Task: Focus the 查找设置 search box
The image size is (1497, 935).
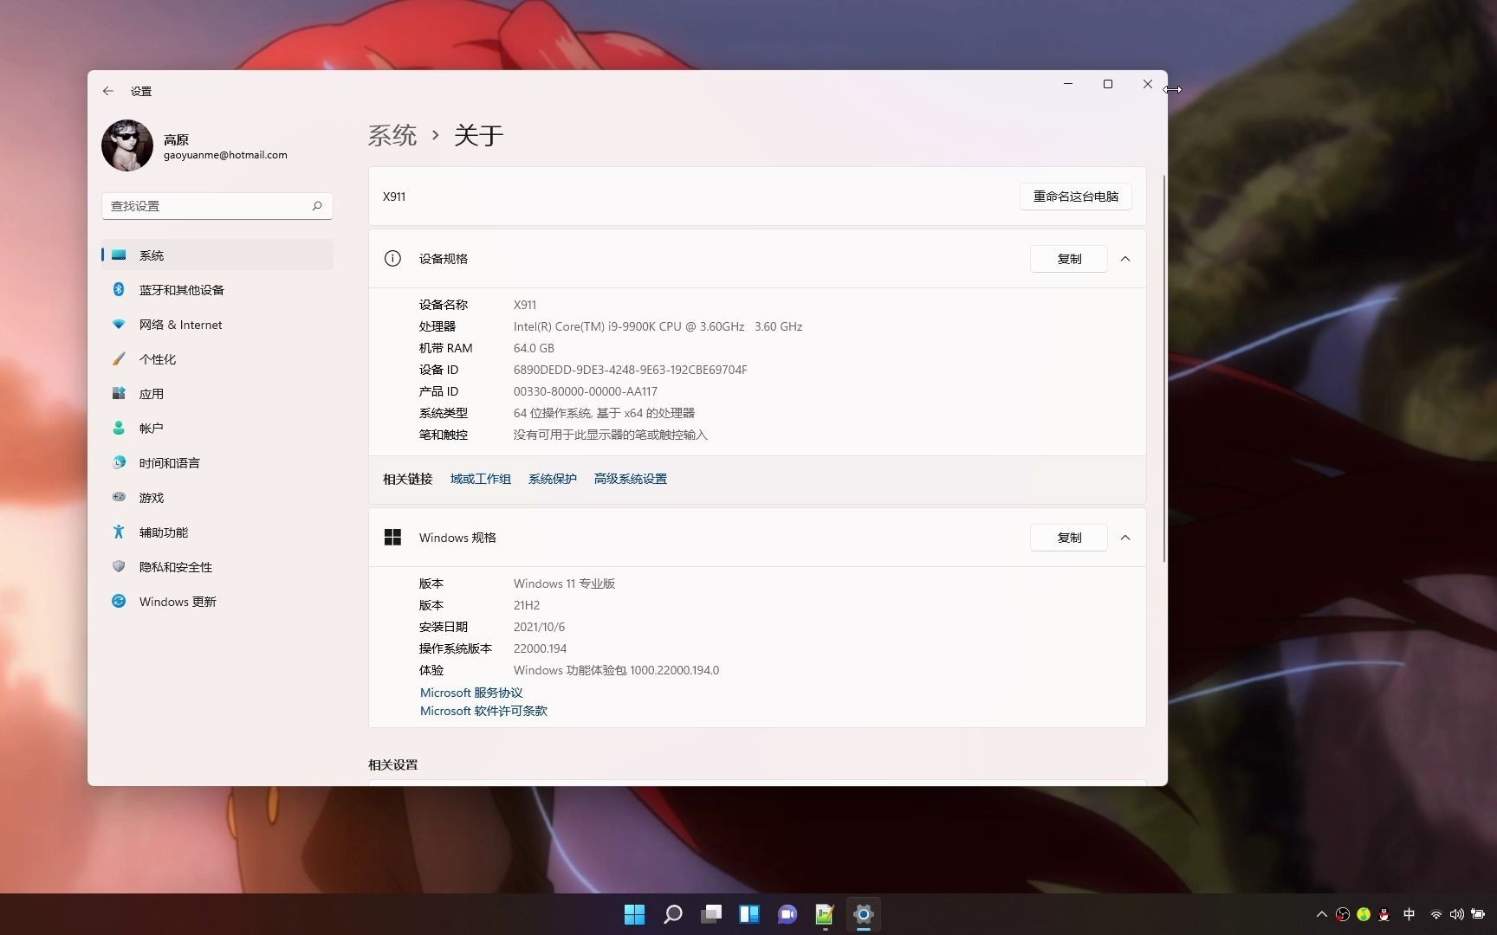Action: pyautogui.click(x=217, y=206)
